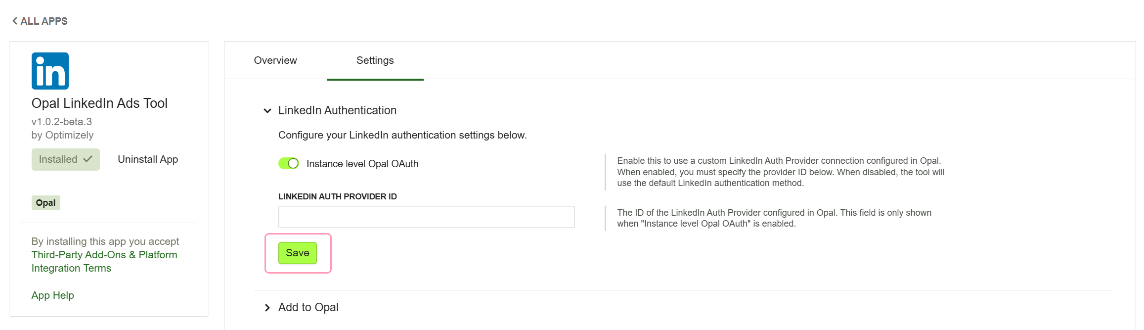This screenshot has width=1144, height=330.
Task: Click the Add to Opal heading text
Action: tap(308, 307)
